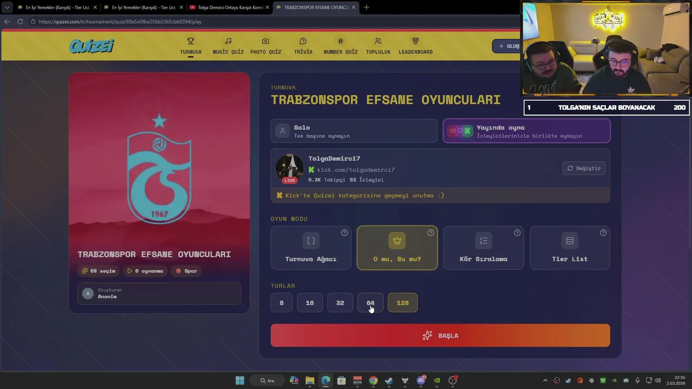
Task: Open a new browser tab
Action: point(366,8)
